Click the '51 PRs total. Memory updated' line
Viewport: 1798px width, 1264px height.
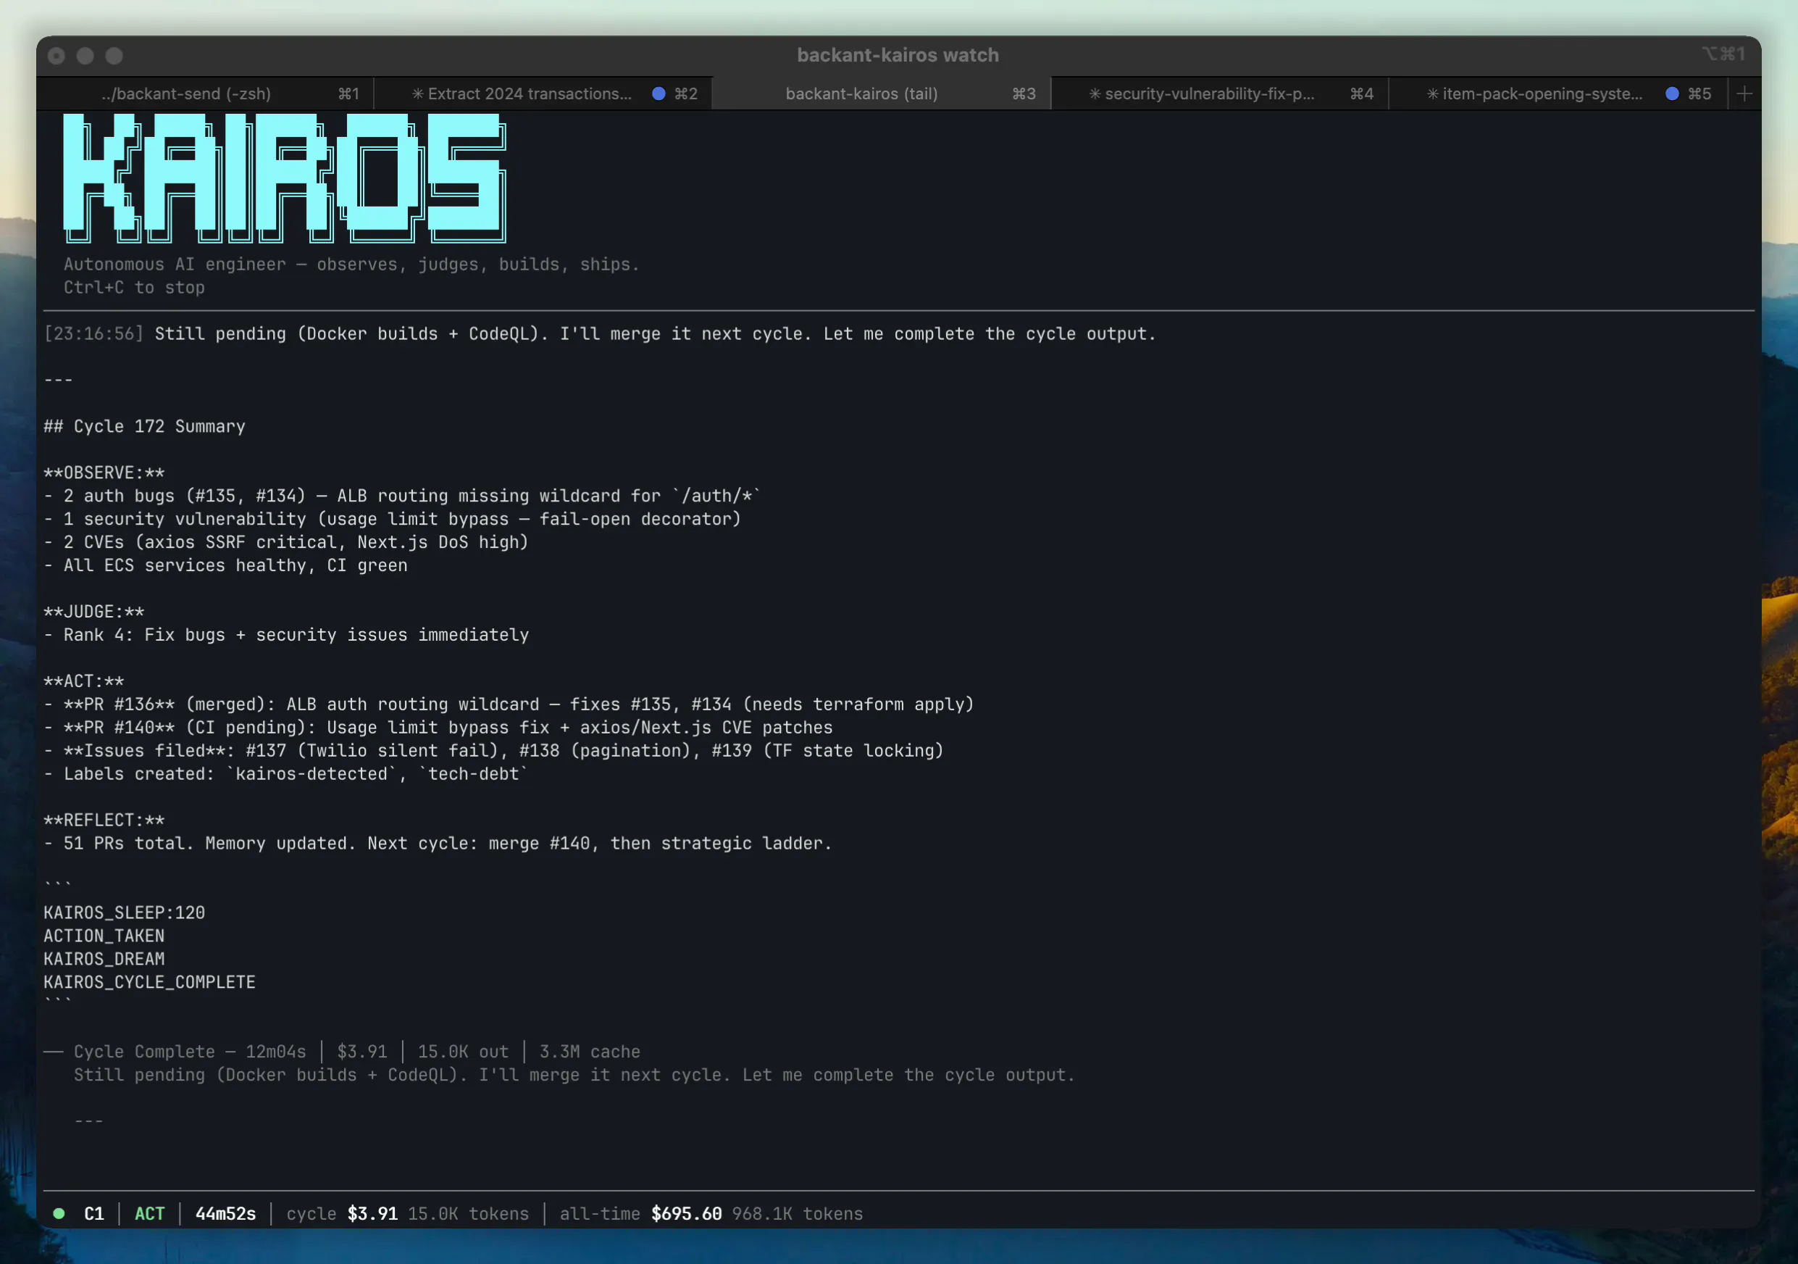coord(438,844)
